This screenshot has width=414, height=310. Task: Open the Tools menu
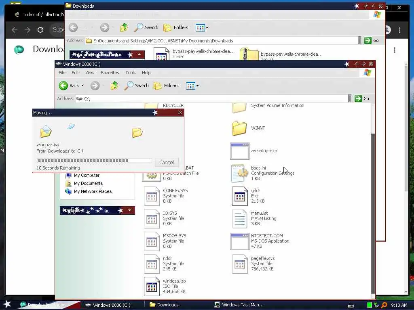click(131, 73)
